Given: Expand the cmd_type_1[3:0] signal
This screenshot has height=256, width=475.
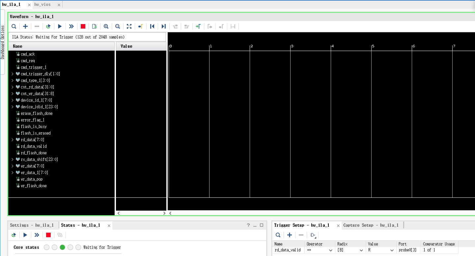Looking at the screenshot, I should [13, 80].
